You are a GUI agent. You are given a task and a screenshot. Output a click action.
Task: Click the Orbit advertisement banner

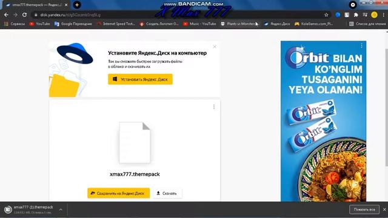coord(323,121)
